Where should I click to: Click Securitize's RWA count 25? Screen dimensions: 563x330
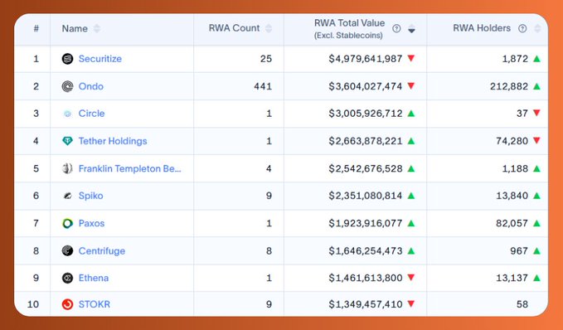(x=266, y=59)
